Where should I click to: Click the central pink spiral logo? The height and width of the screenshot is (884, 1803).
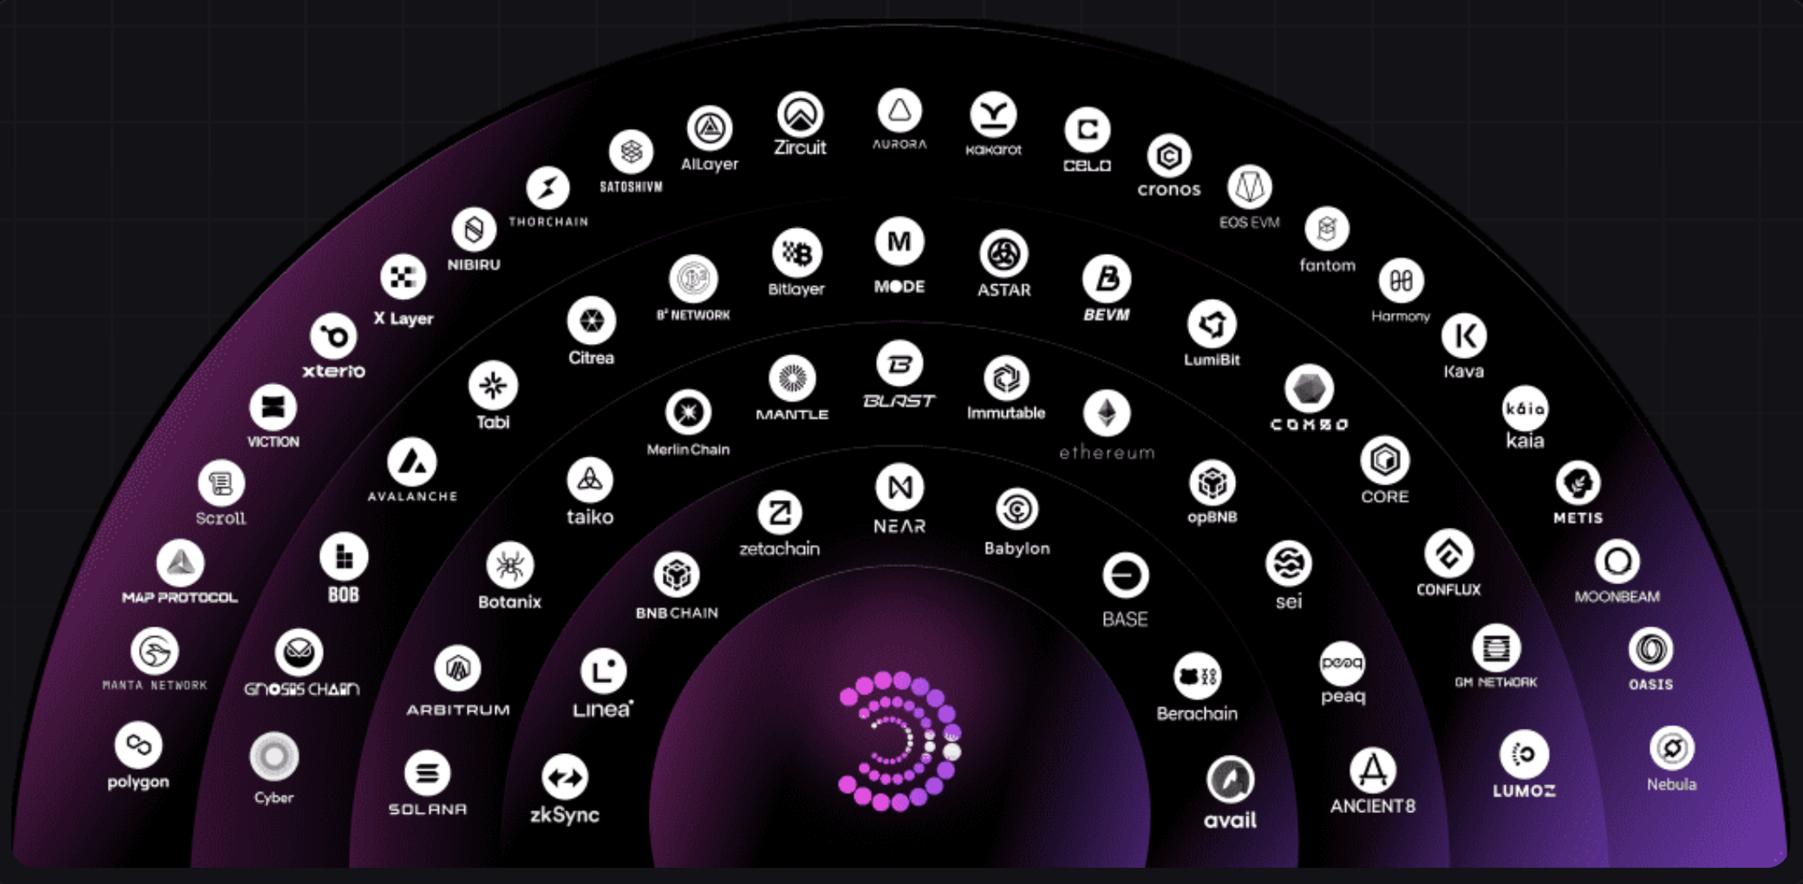(900, 741)
